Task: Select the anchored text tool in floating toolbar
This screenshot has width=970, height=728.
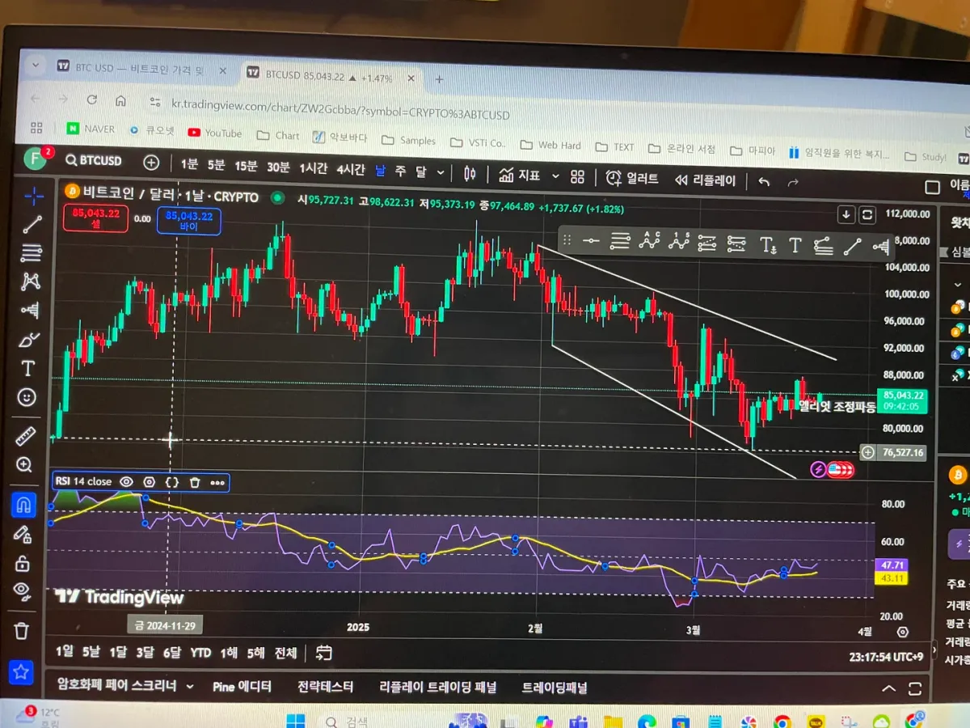Action: coord(767,243)
